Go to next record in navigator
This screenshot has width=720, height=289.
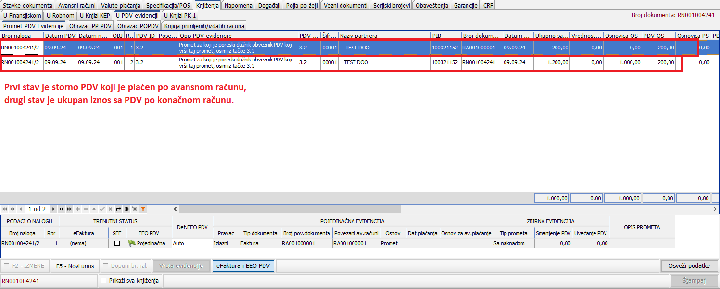[x=53, y=209]
